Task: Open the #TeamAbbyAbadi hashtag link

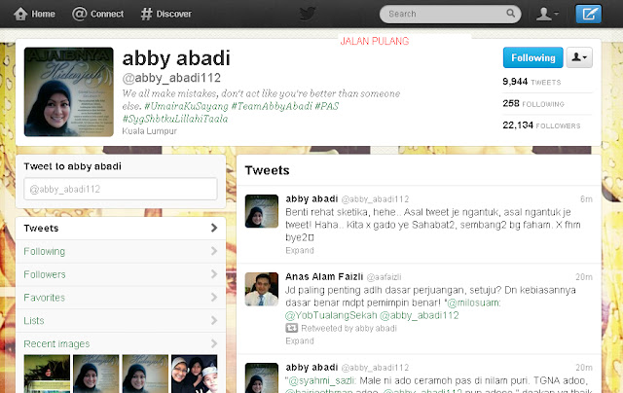Action: pyautogui.click(x=272, y=106)
